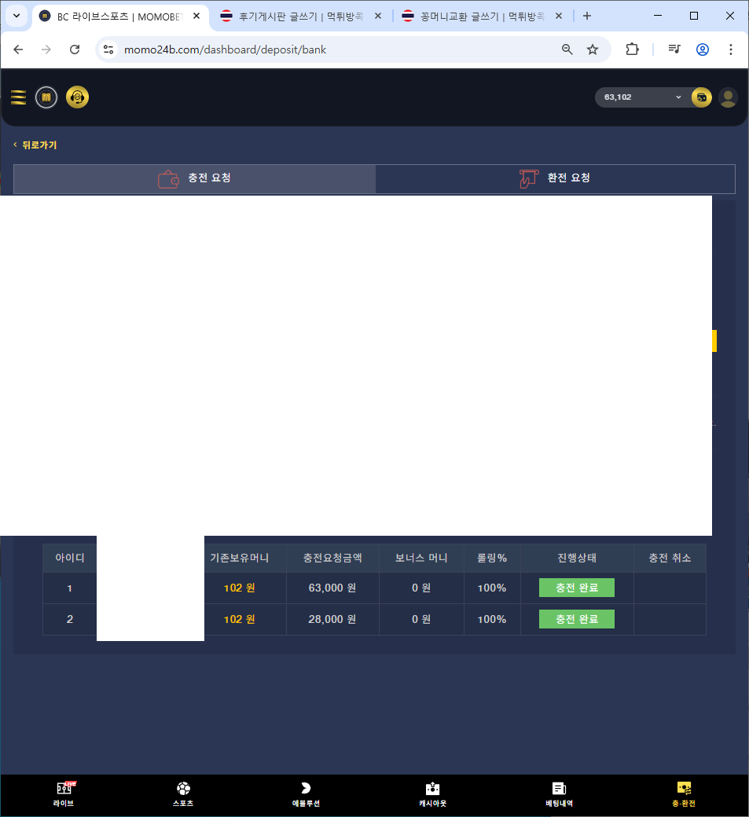Click the 에볼루션 icon in bottom bar
The height and width of the screenshot is (817, 749).
pos(306,793)
